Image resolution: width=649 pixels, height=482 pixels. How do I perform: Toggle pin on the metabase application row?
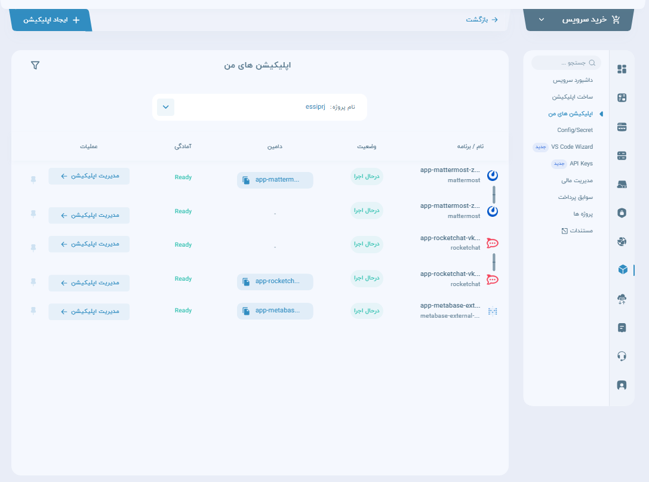[33, 311]
